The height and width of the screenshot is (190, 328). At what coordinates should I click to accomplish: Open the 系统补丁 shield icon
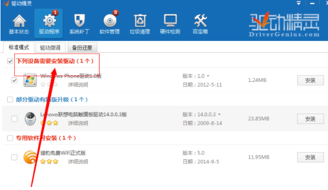coord(80,20)
